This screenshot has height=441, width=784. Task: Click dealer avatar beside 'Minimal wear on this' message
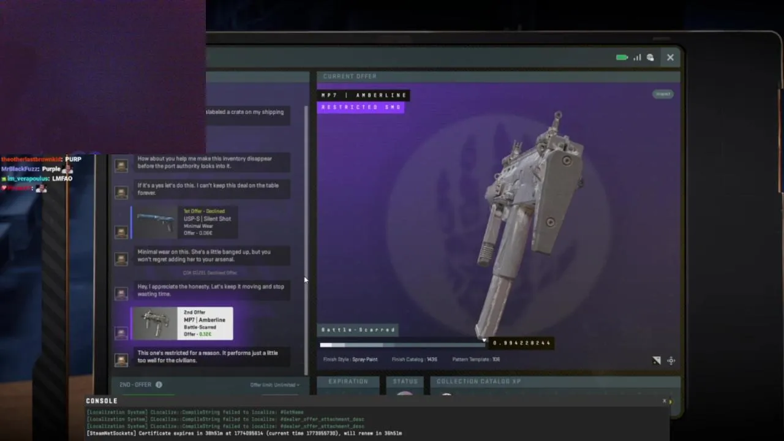click(x=121, y=258)
